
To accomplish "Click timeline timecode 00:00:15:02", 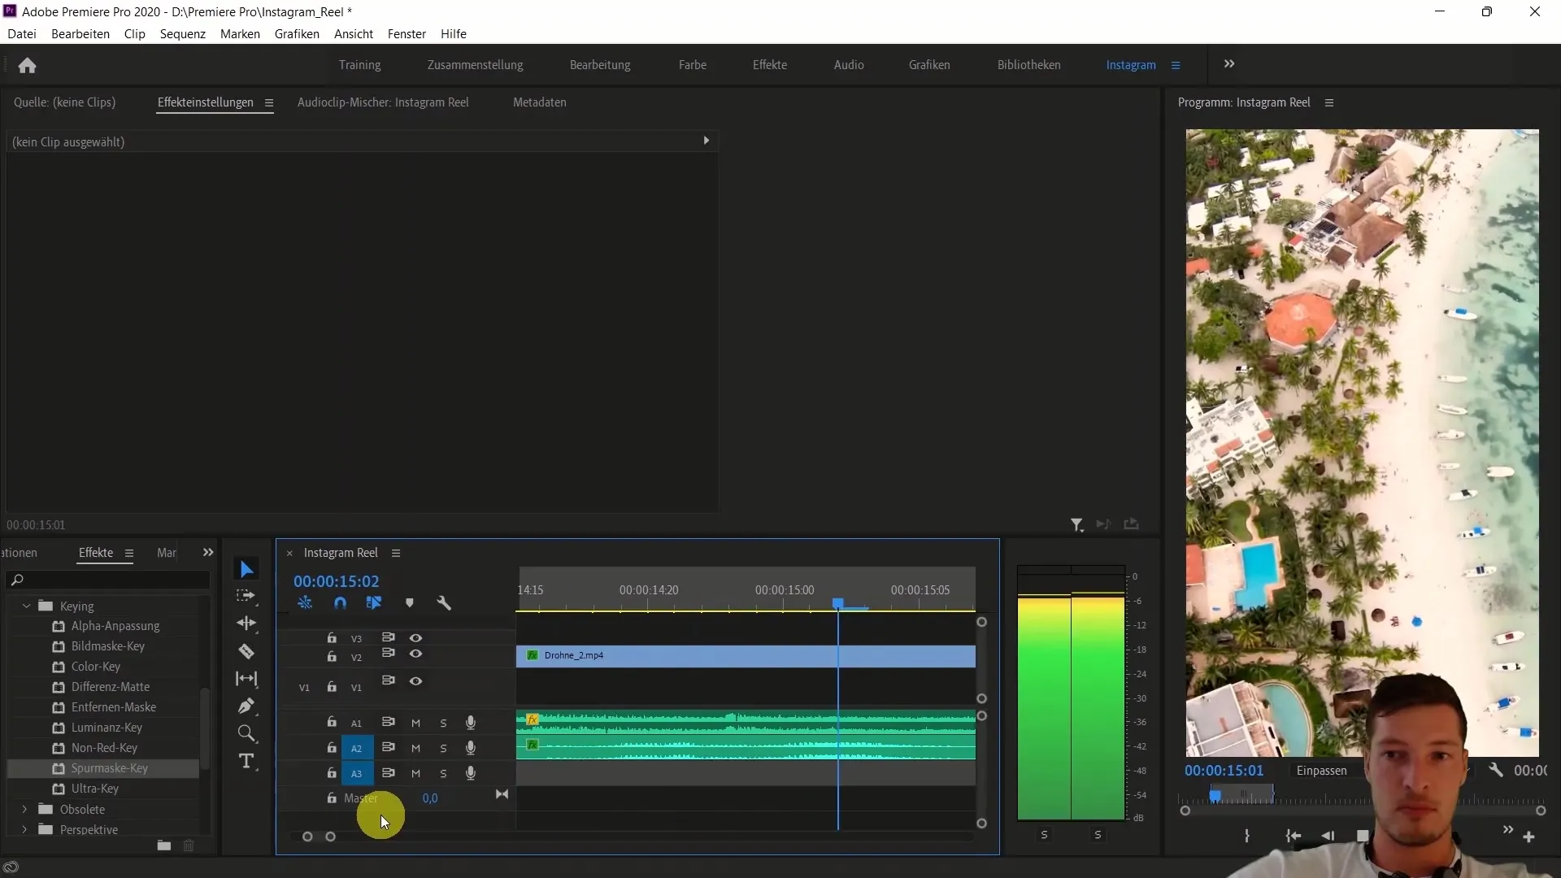I will 336,581.
